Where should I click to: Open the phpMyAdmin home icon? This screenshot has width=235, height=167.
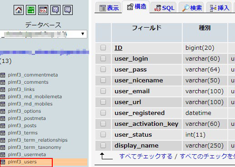(x=19, y=10)
